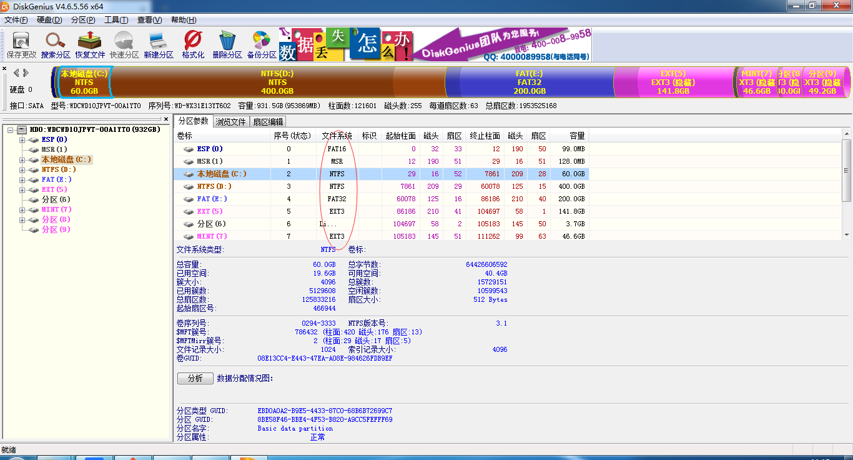The height and width of the screenshot is (460, 853).
Task: Open the Search Partition (搜索分区) tool
Action: tap(56, 45)
